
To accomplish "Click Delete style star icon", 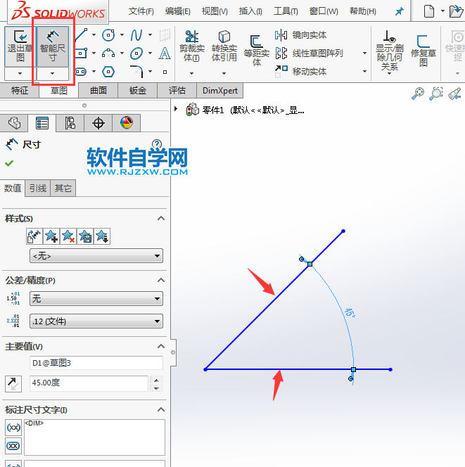I will pyautogui.click(x=68, y=236).
